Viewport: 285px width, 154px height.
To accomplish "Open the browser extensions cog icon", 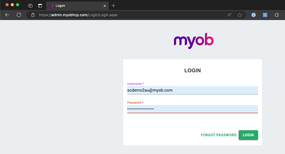I will [x=277, y=15].
